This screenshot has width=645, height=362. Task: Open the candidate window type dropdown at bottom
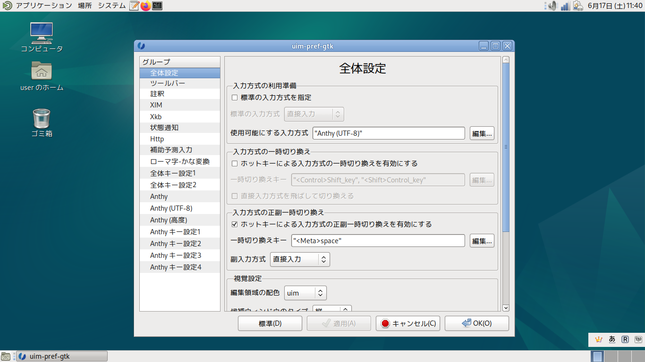tap(332, 309)
